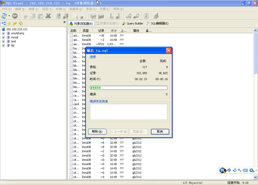Show favorites with the star icon
This screenshot has height=185, width=258.
(x=9, y=23)
